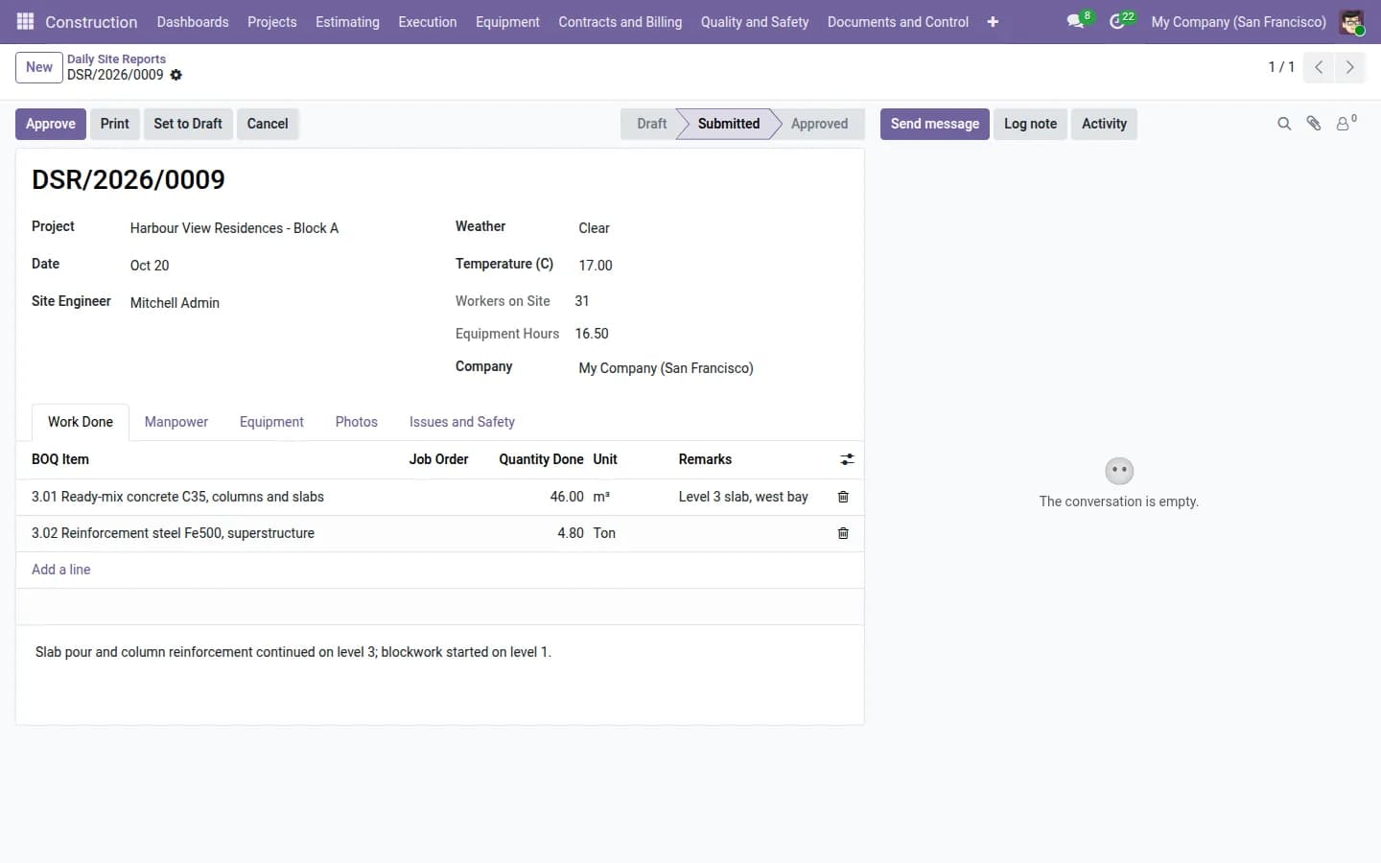Edit the Temperature field value

click(x=712, y=266)
